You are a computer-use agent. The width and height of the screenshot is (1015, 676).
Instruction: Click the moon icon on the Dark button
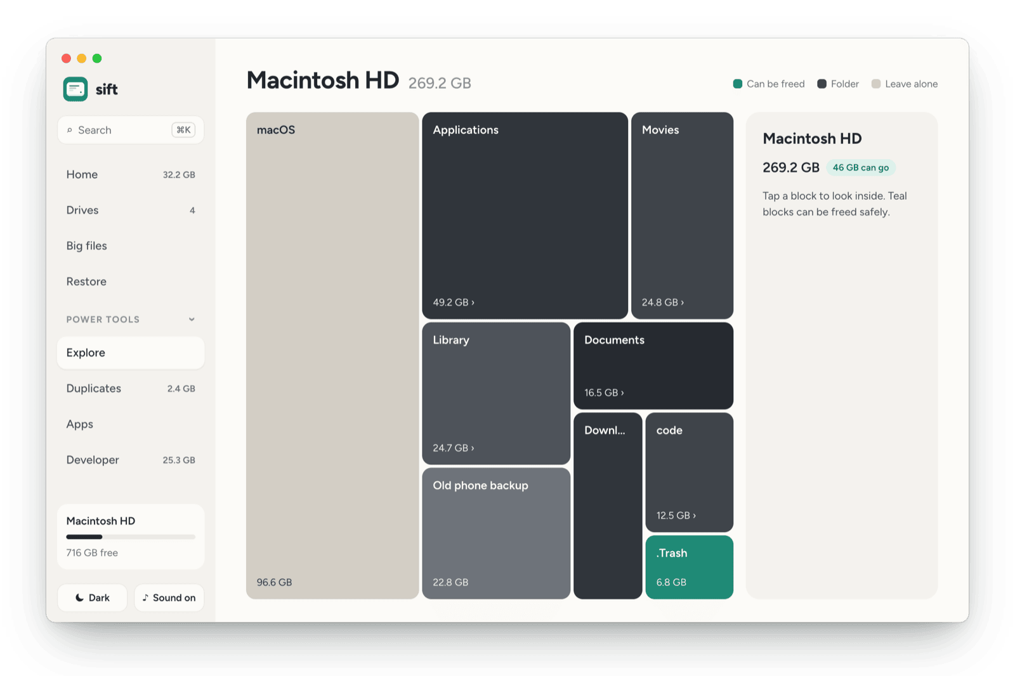pyautogui.click(x=79, y=597)
